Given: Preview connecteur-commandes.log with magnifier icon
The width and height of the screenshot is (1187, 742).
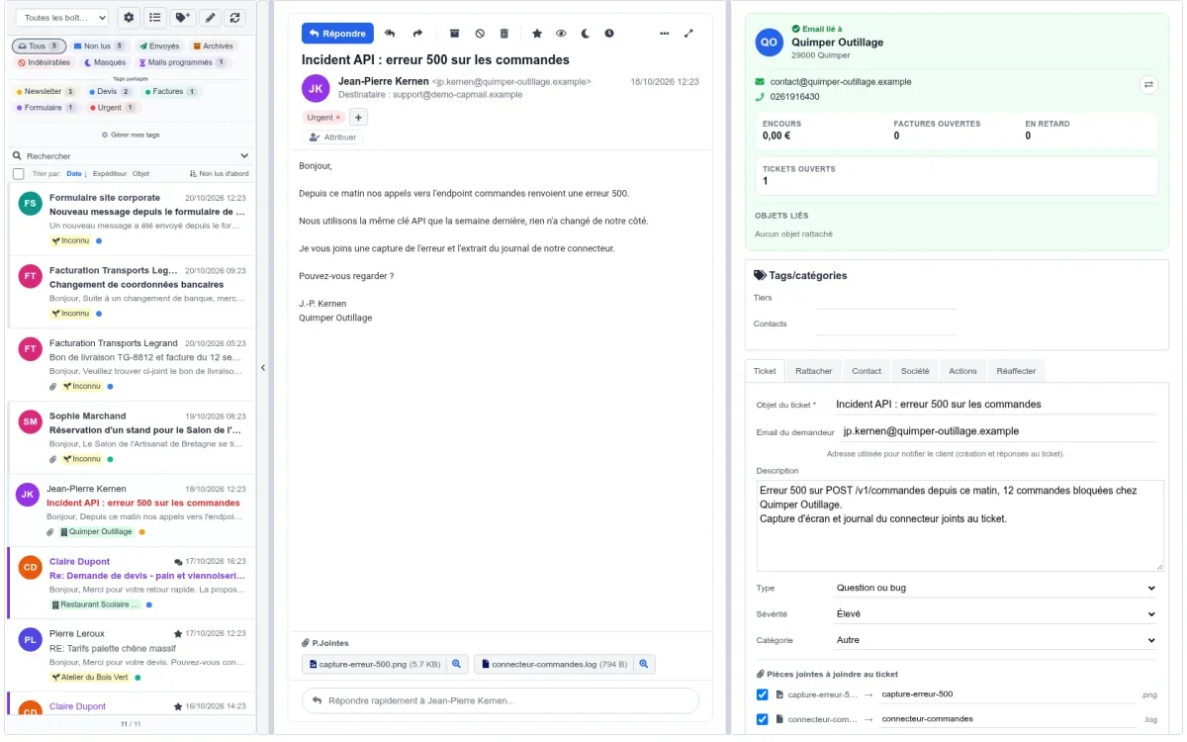Looking at the screenshot, I should click(643, 664).
